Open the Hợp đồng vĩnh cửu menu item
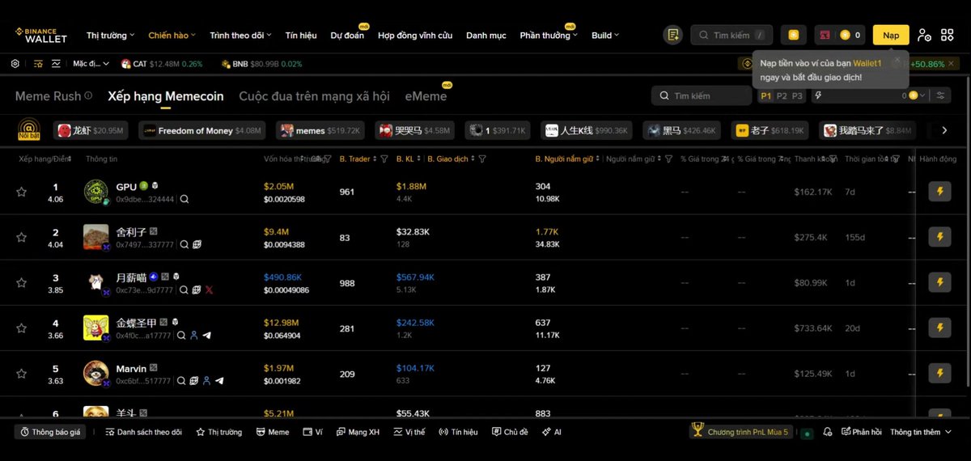The width and height of the screenshot is (971, 461). (x=415, y=36)
